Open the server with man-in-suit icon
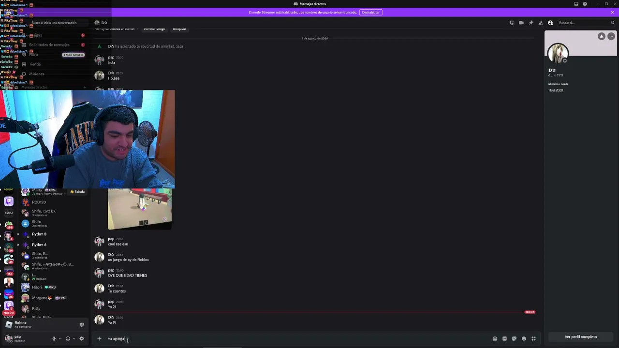Screen dimensions: 619x348 pos(9,282)
